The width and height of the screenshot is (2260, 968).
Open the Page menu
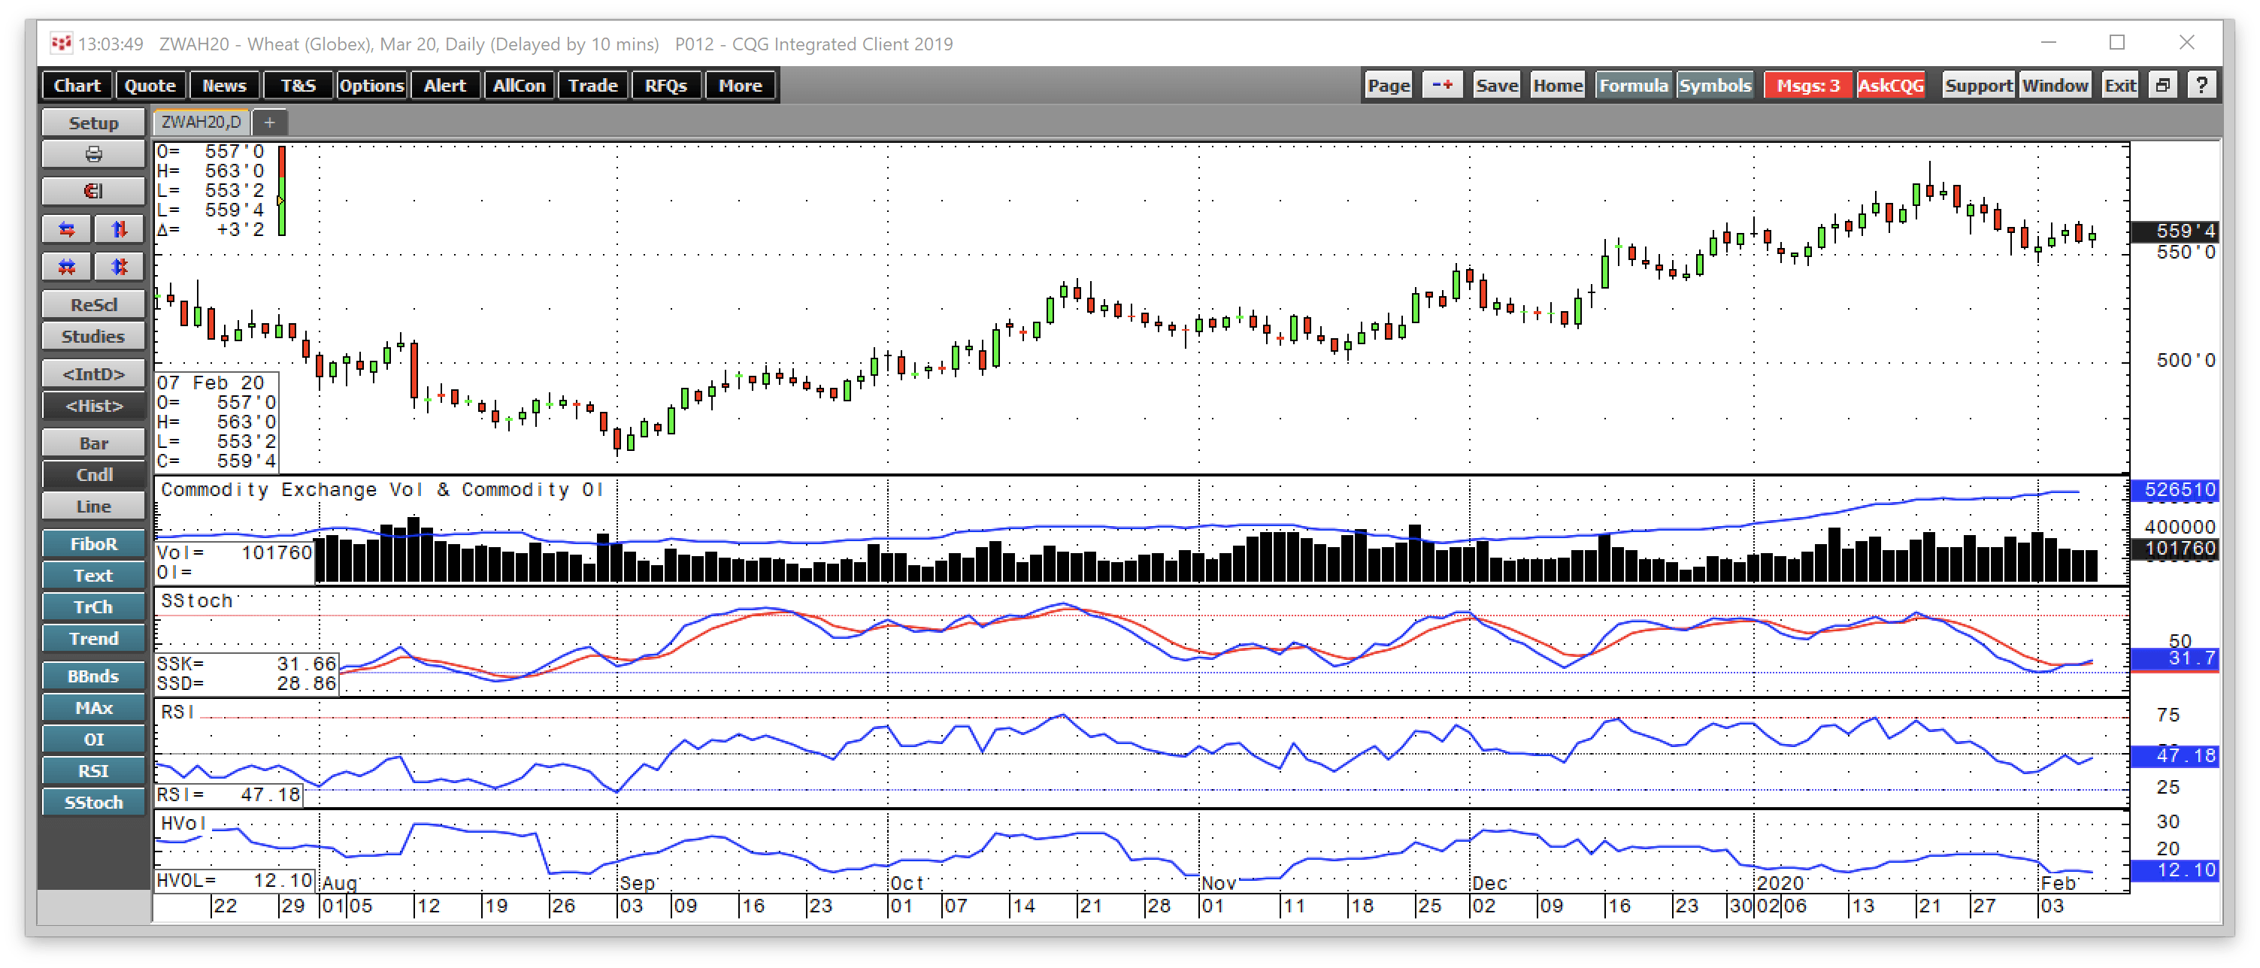(1389, 86)
